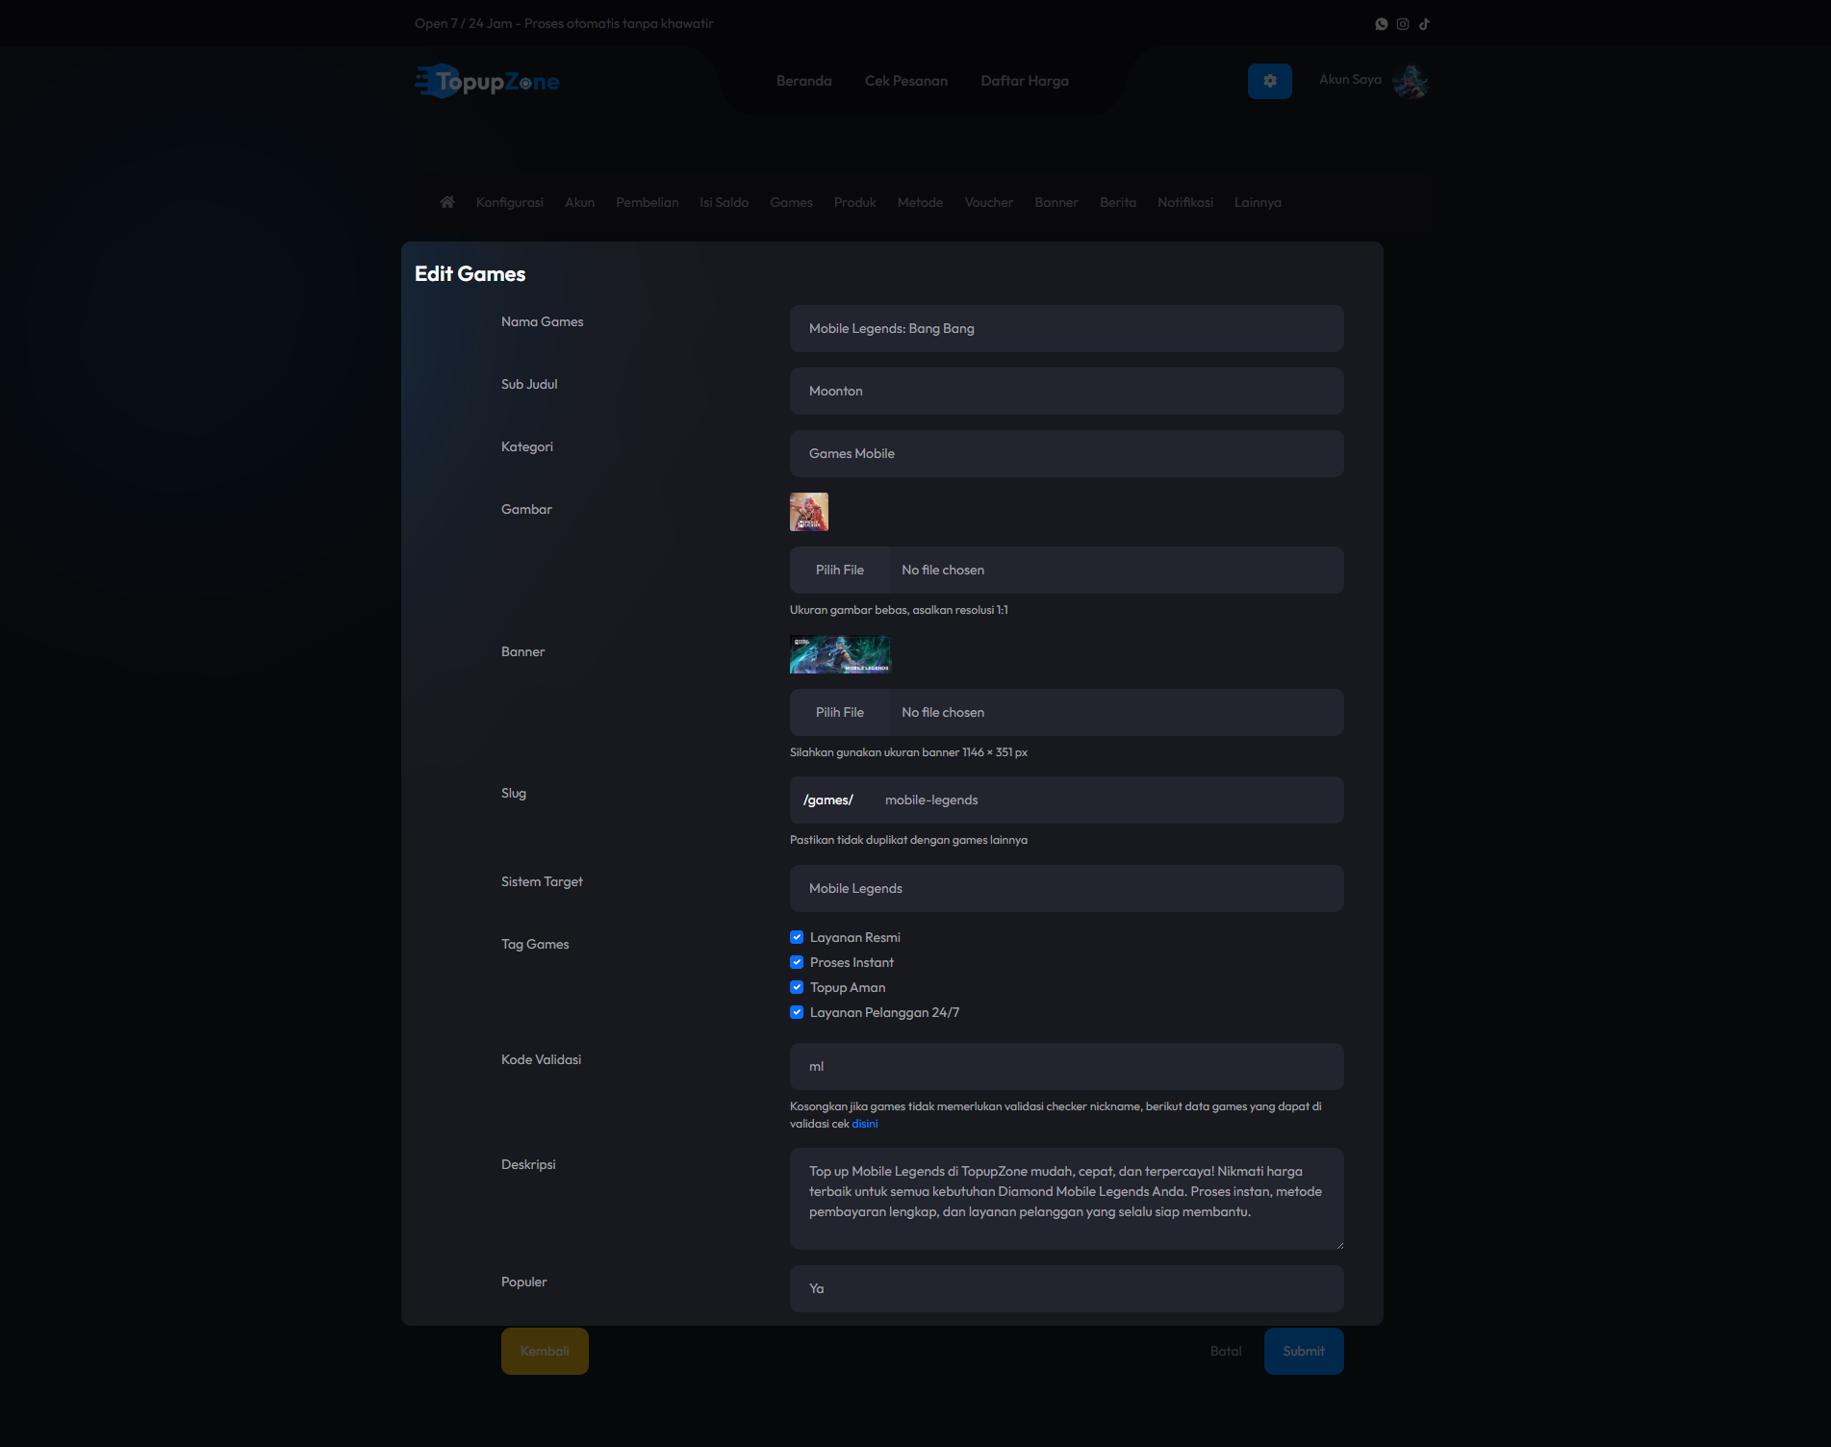Viewport: 1831px width, 1447px height.
Task: Click into the Deskripsi textarea
Action: click(x=1067, y=1199)
